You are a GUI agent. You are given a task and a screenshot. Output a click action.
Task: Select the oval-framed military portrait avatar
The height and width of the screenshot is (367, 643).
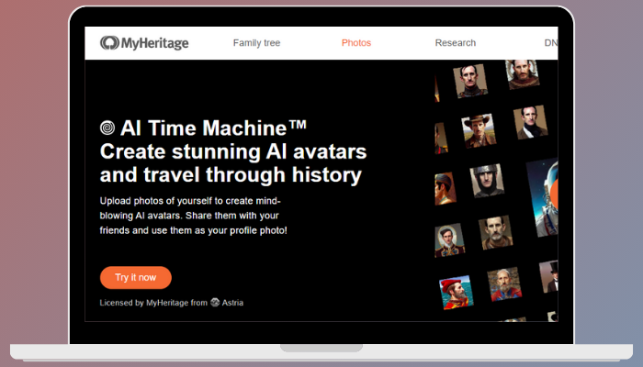click(449, 240)
